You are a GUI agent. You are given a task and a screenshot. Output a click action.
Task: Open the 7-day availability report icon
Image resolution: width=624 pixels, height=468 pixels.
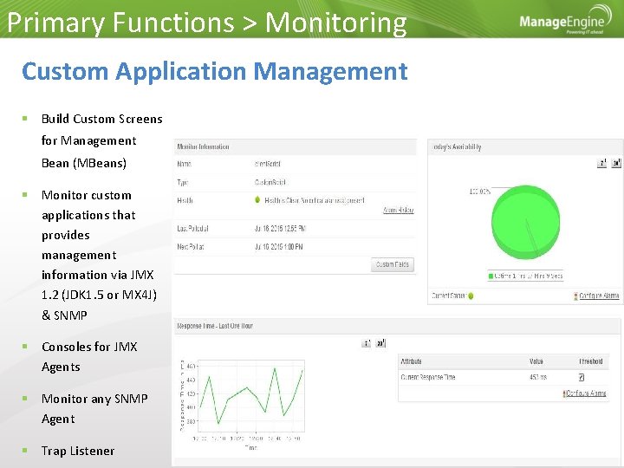(601, 163)
